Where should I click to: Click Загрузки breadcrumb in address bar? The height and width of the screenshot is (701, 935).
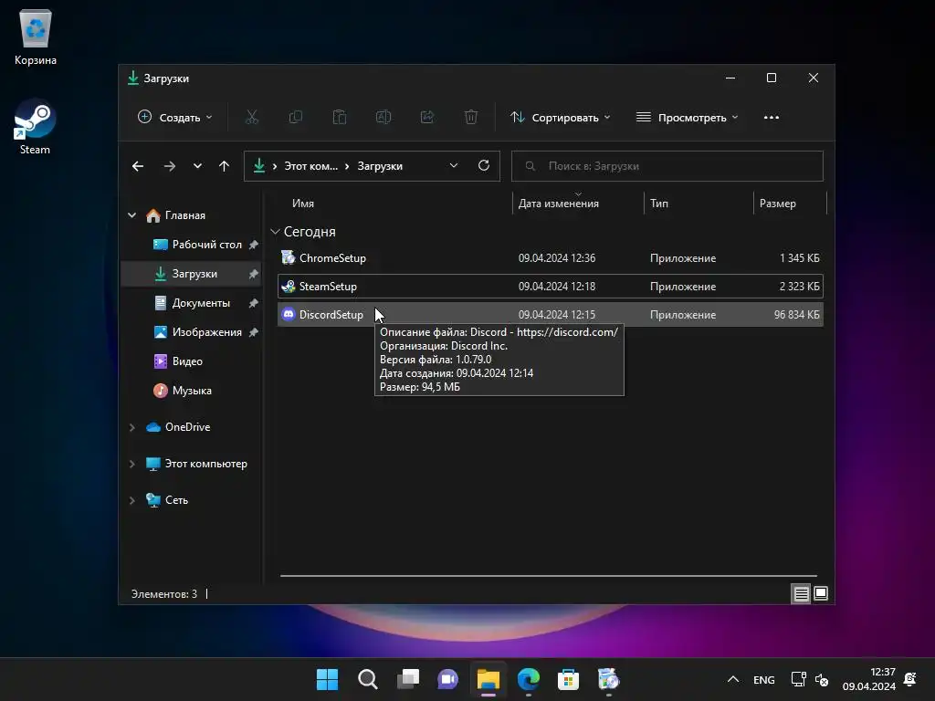click(x=380, y=166)
